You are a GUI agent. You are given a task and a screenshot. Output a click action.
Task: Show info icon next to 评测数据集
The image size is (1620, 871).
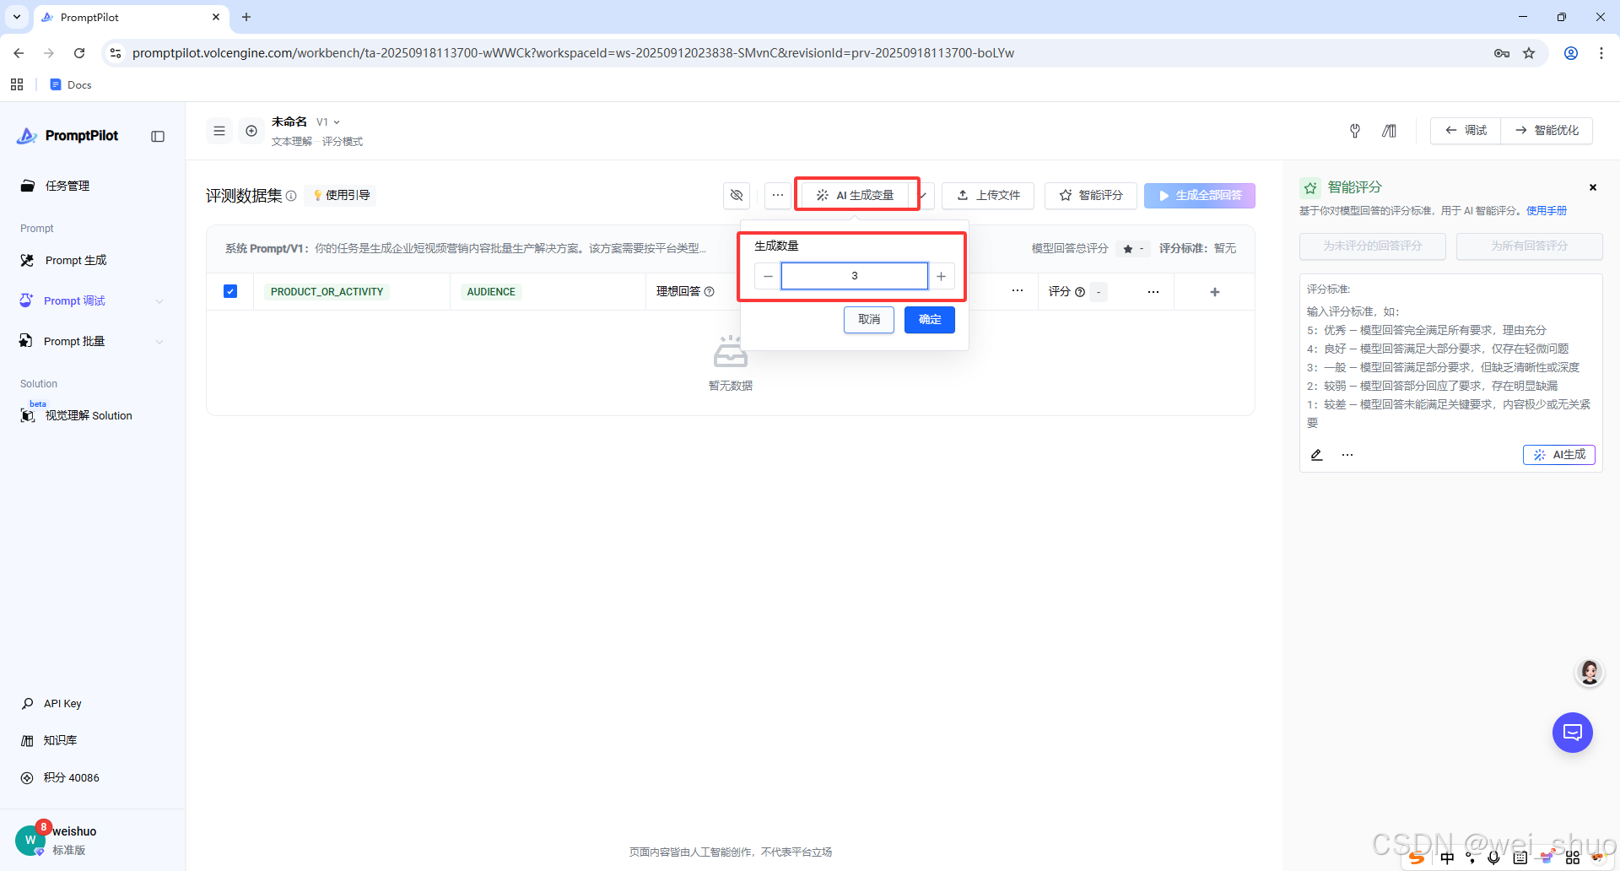click(x=291, y=196)
